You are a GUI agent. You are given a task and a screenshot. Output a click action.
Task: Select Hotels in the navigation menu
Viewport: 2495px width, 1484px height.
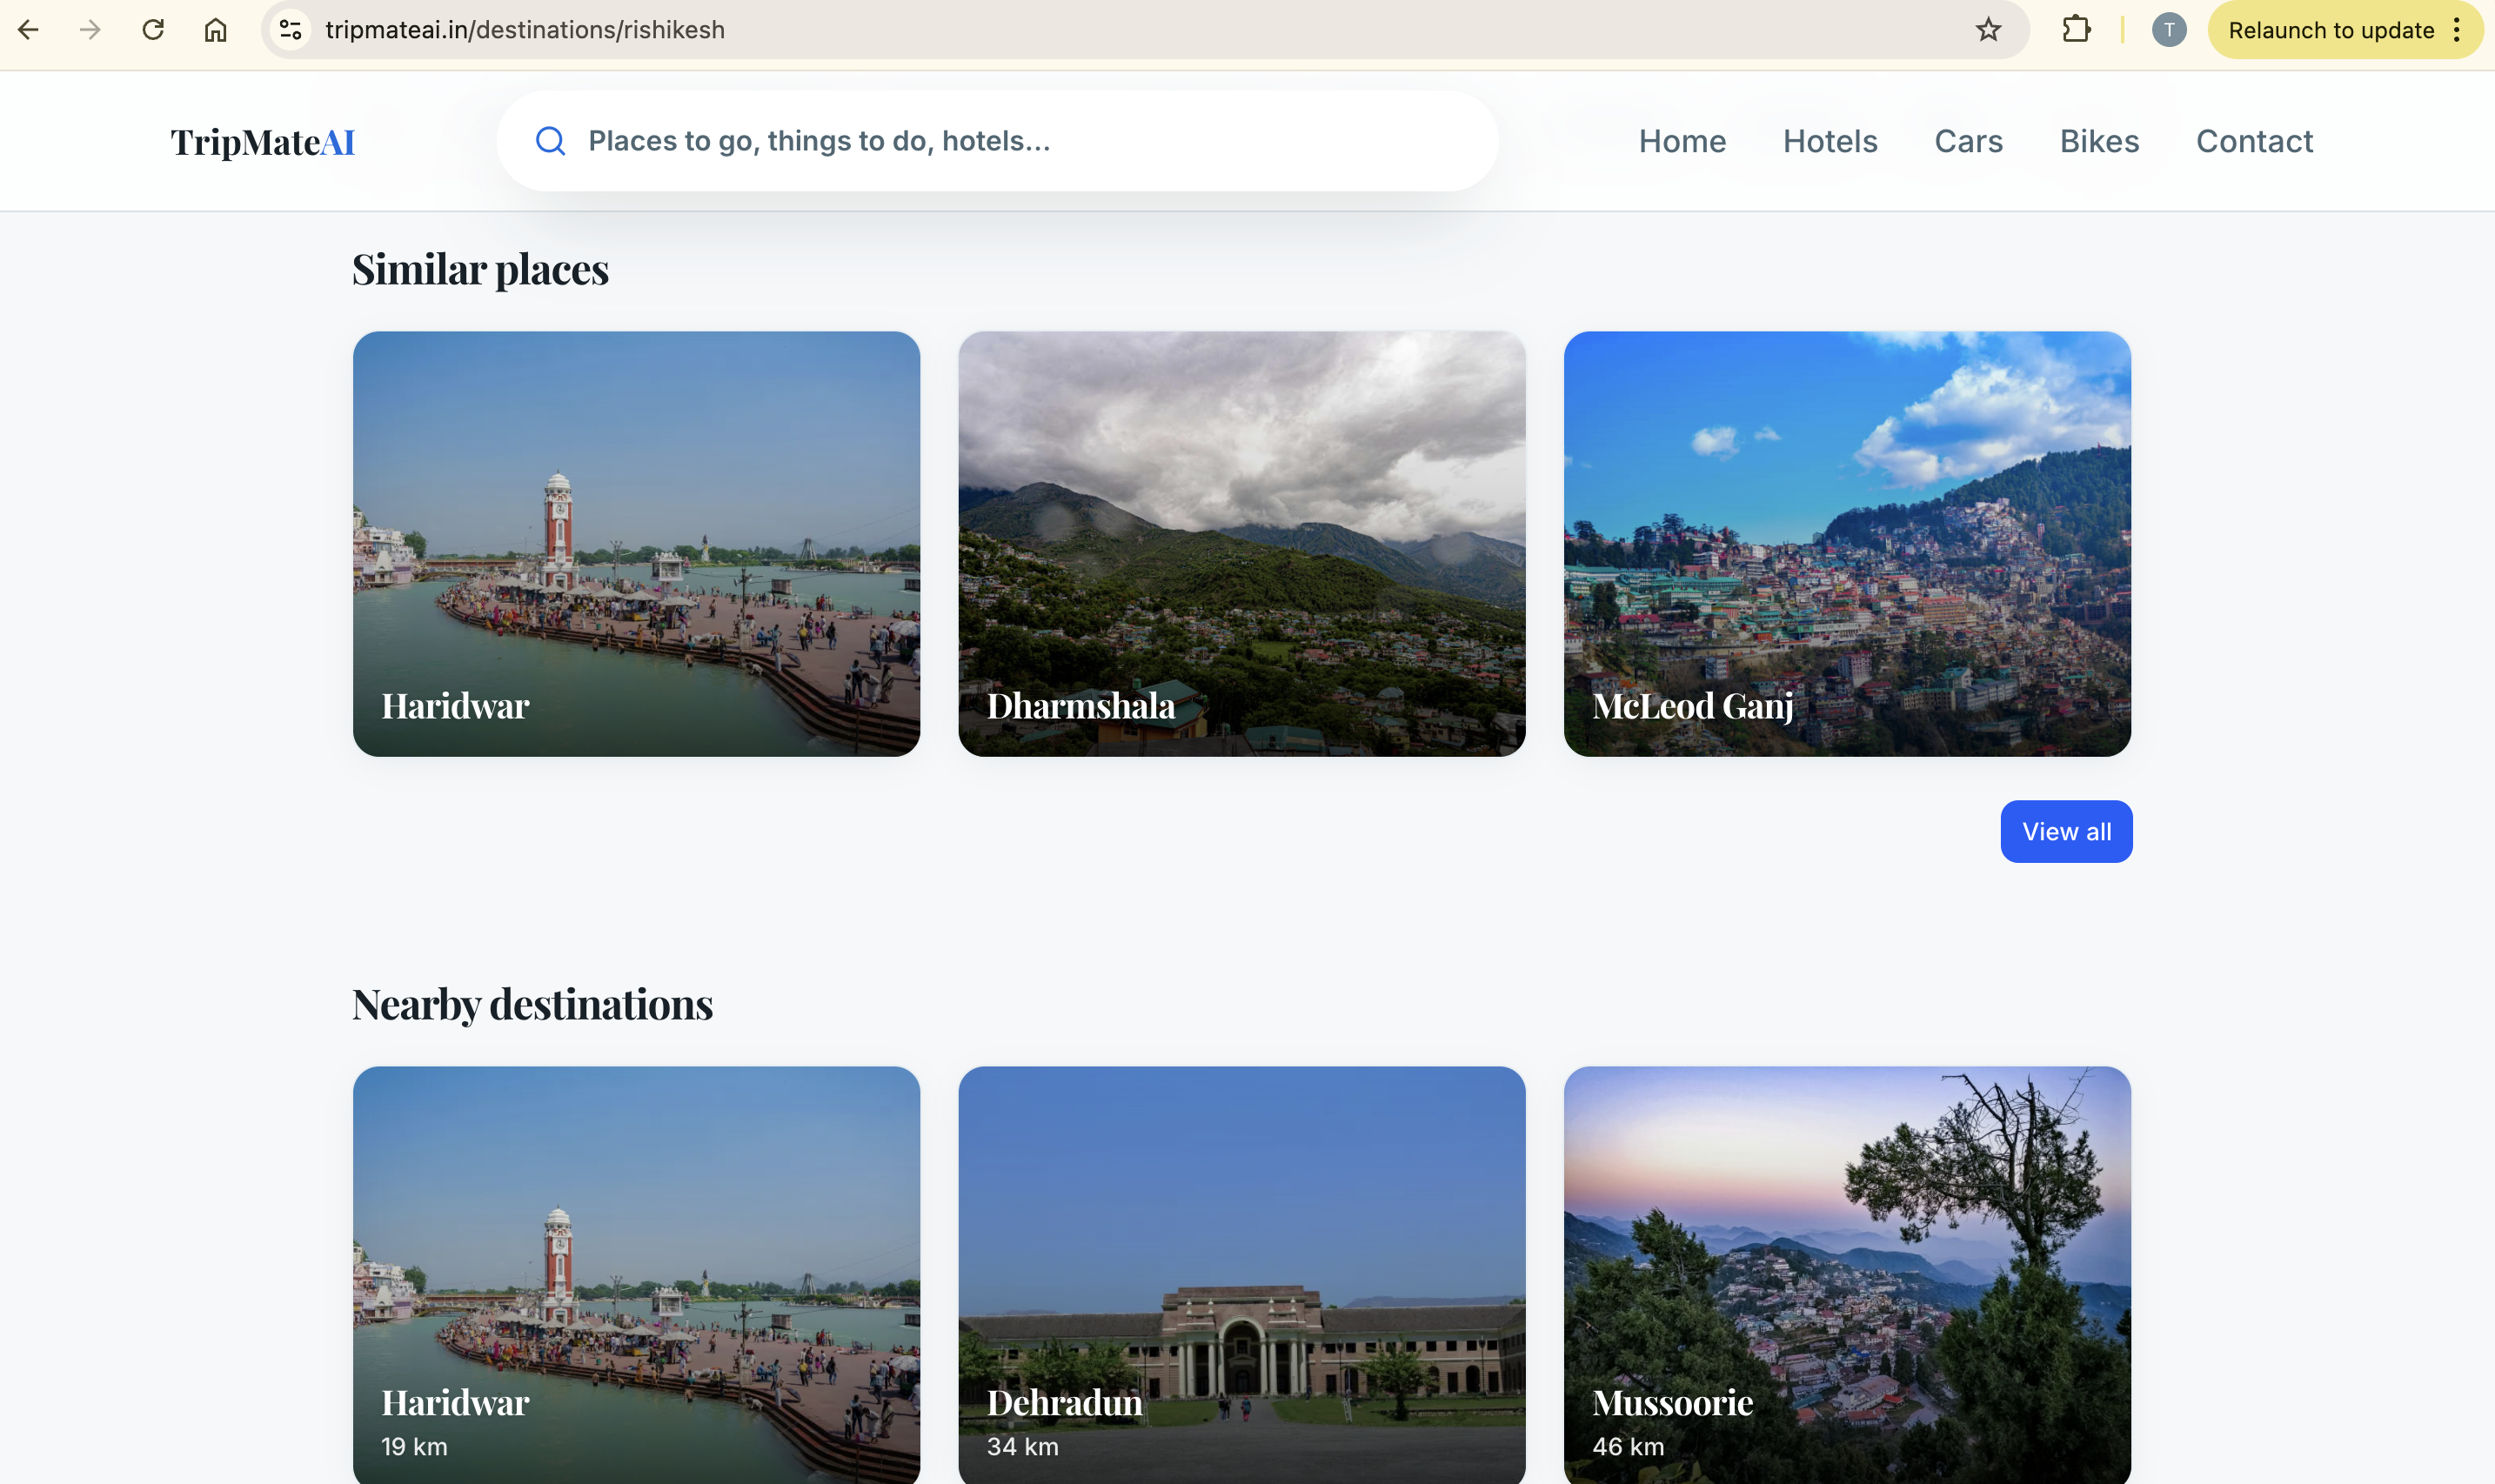point(1829,140)
